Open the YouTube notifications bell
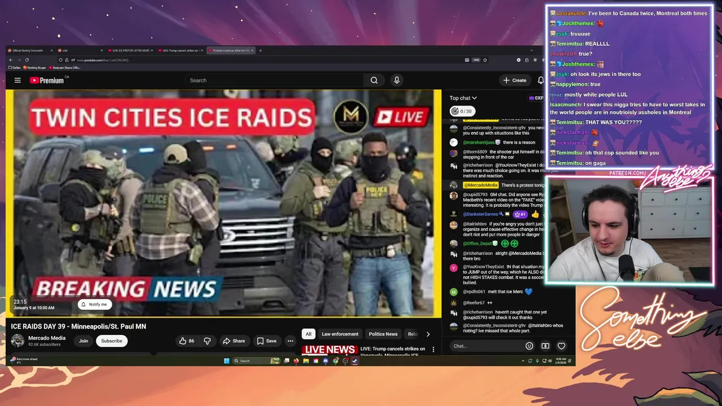The width and height of the screenshot is (722, 406). (x=540, y=80)
